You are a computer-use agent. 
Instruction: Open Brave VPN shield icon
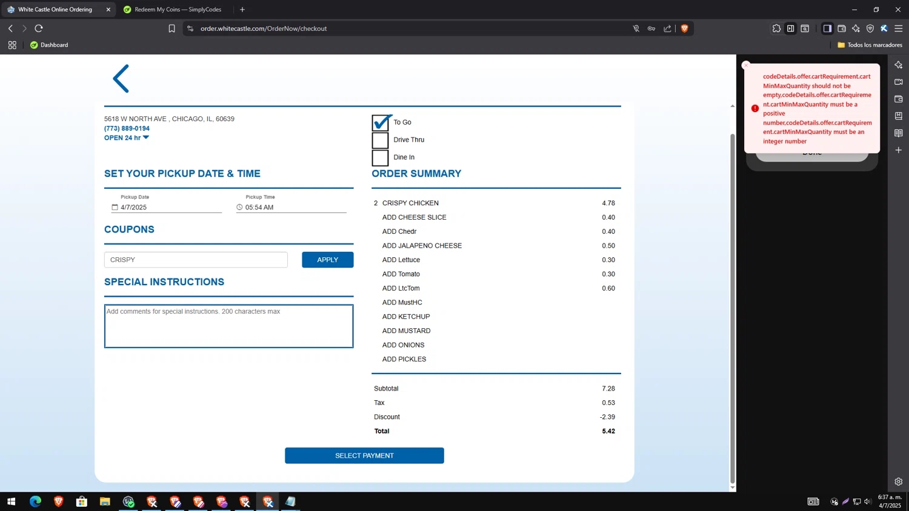point(870,28)
